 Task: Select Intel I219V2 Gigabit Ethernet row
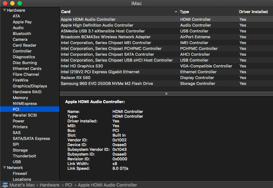pos(166,72)
